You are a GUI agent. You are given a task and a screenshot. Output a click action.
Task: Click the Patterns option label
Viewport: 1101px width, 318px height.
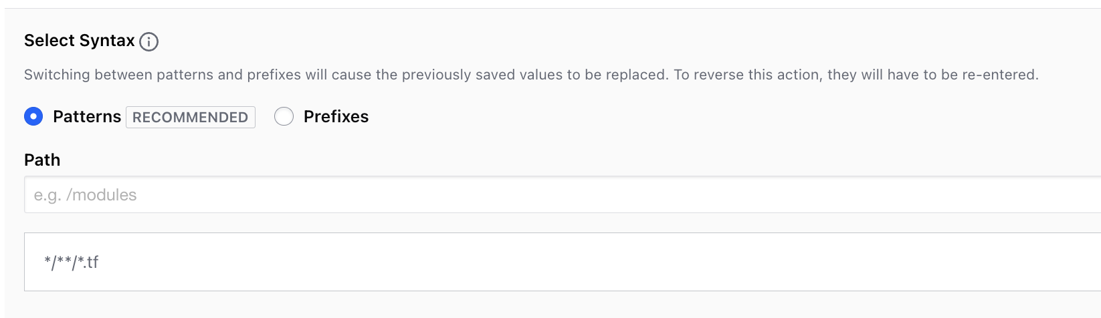tap(87, 116)
